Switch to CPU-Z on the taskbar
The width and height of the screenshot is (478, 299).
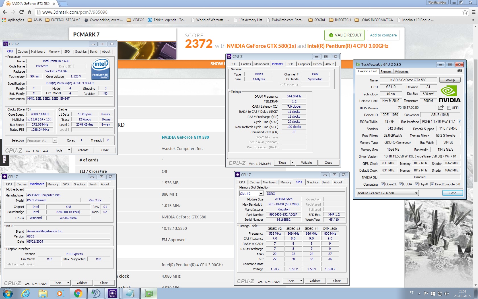click(112, 293)
